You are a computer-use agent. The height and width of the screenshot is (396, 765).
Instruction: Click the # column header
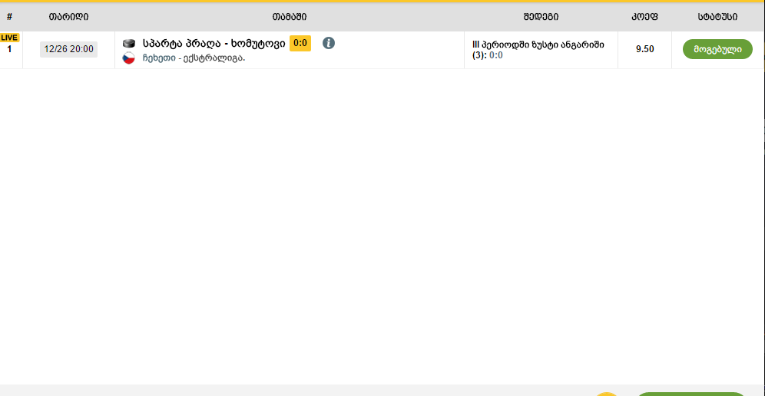(x=9, y=17)
